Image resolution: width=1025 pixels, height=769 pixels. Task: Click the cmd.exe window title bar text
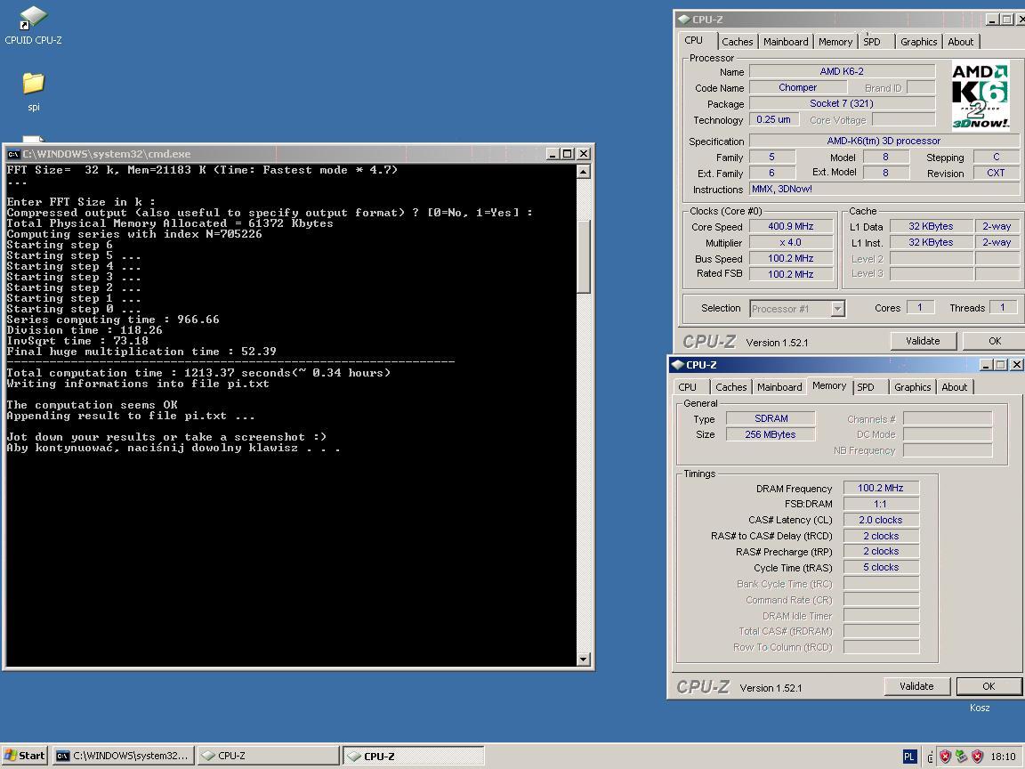click(x=107, y=154)
